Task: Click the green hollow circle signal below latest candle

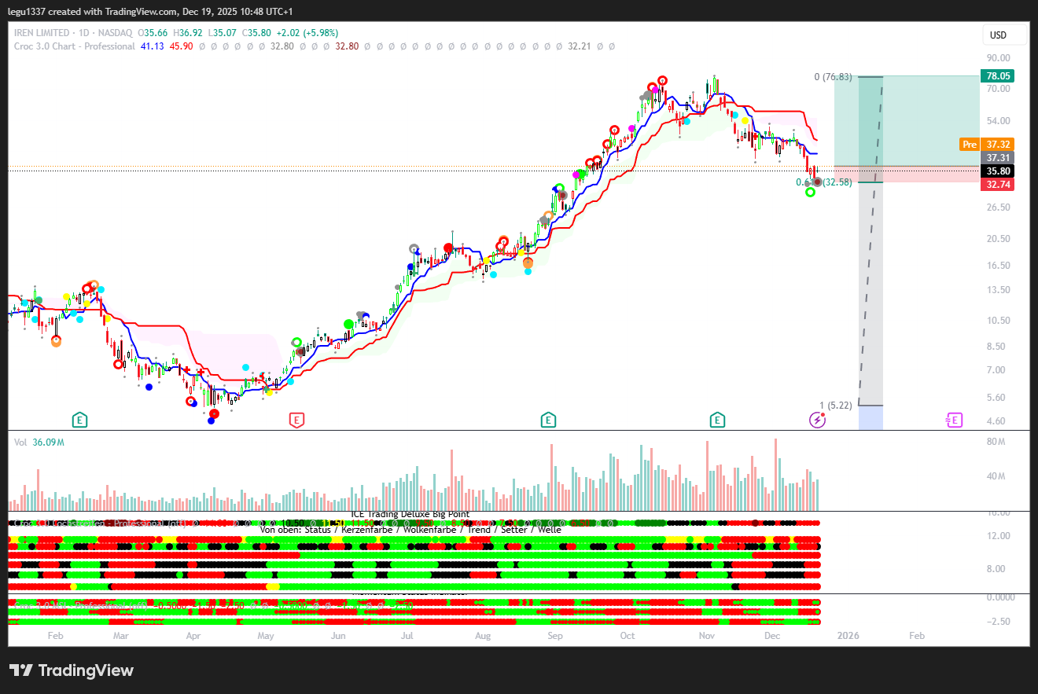Action: coord(810,193)
